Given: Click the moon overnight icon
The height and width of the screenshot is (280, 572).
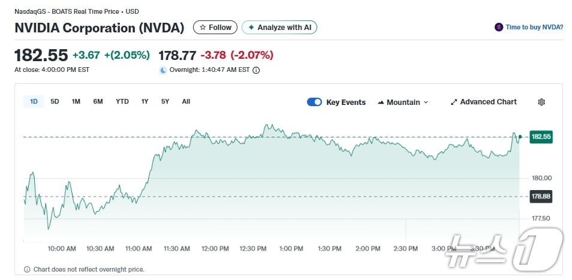Looking at the screenshot, I should (x=163, y=70).
